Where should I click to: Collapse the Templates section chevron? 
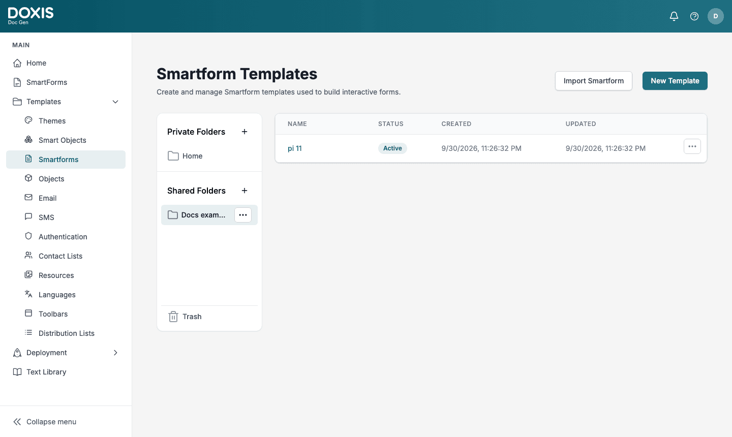pyautogui.click(x=115, y=102)
